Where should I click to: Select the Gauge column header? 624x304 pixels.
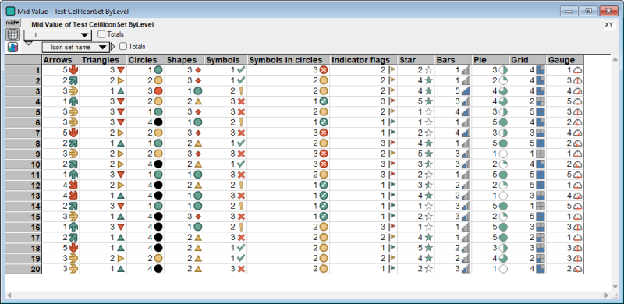pyautogui.click(x=565, y=60)
